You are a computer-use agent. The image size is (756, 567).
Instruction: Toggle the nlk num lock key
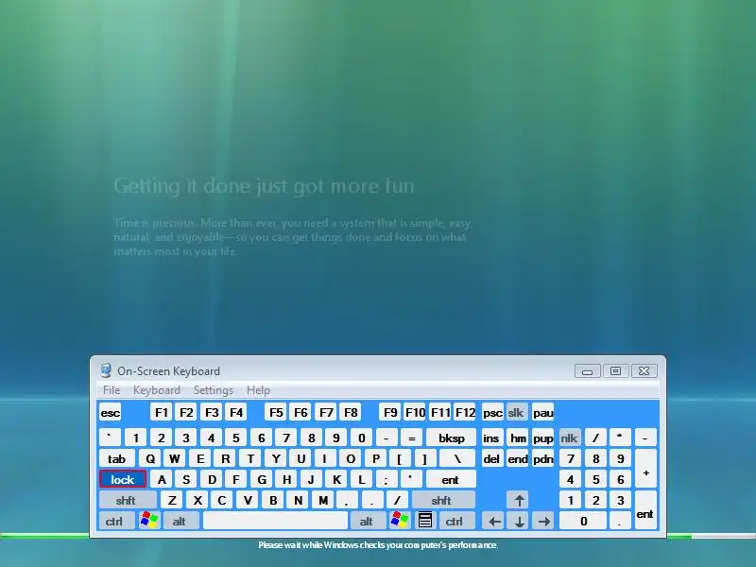[570, 438]
